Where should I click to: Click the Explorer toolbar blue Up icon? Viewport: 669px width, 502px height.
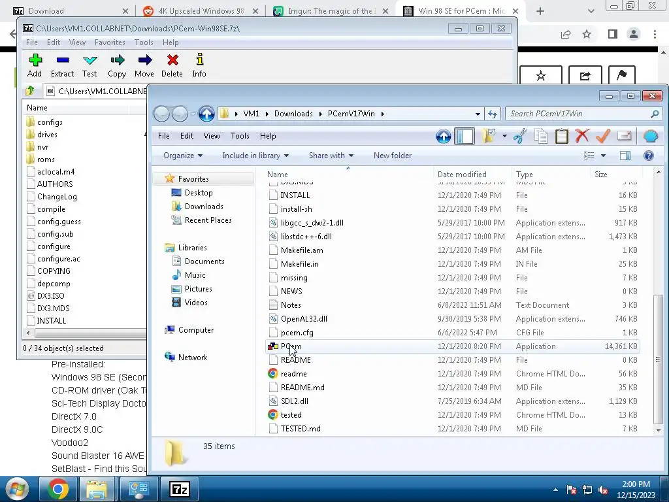tap(444, 136)
